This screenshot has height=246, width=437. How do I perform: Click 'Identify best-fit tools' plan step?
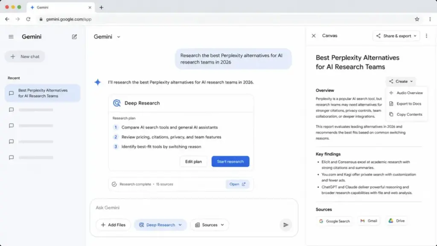(x=161, y=147)
